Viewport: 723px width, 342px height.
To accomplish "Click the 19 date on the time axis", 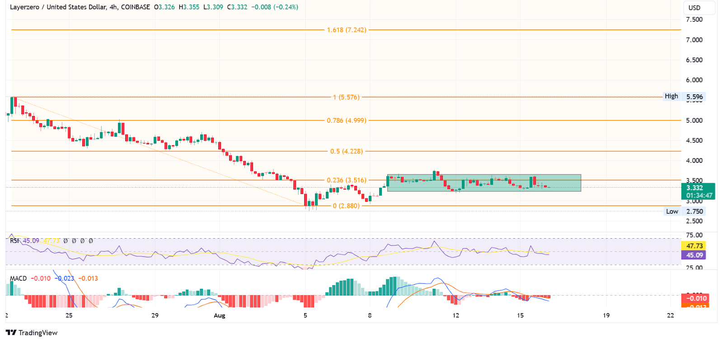I will click(x=606, y=315).
